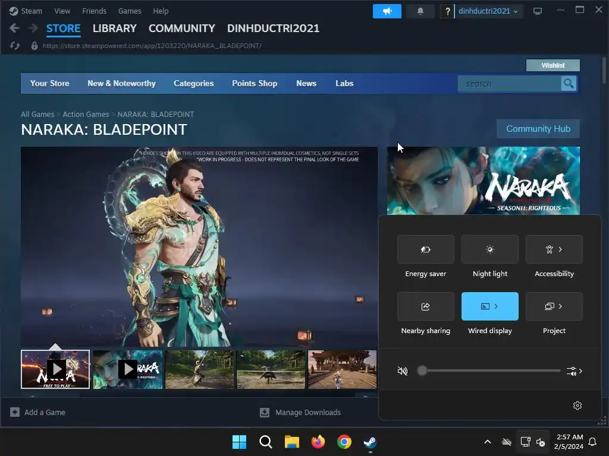Click Action Games breadcrumb
The width and height of the screenshot is (609, 456).
pyautogui.click(x=86, y=115)
